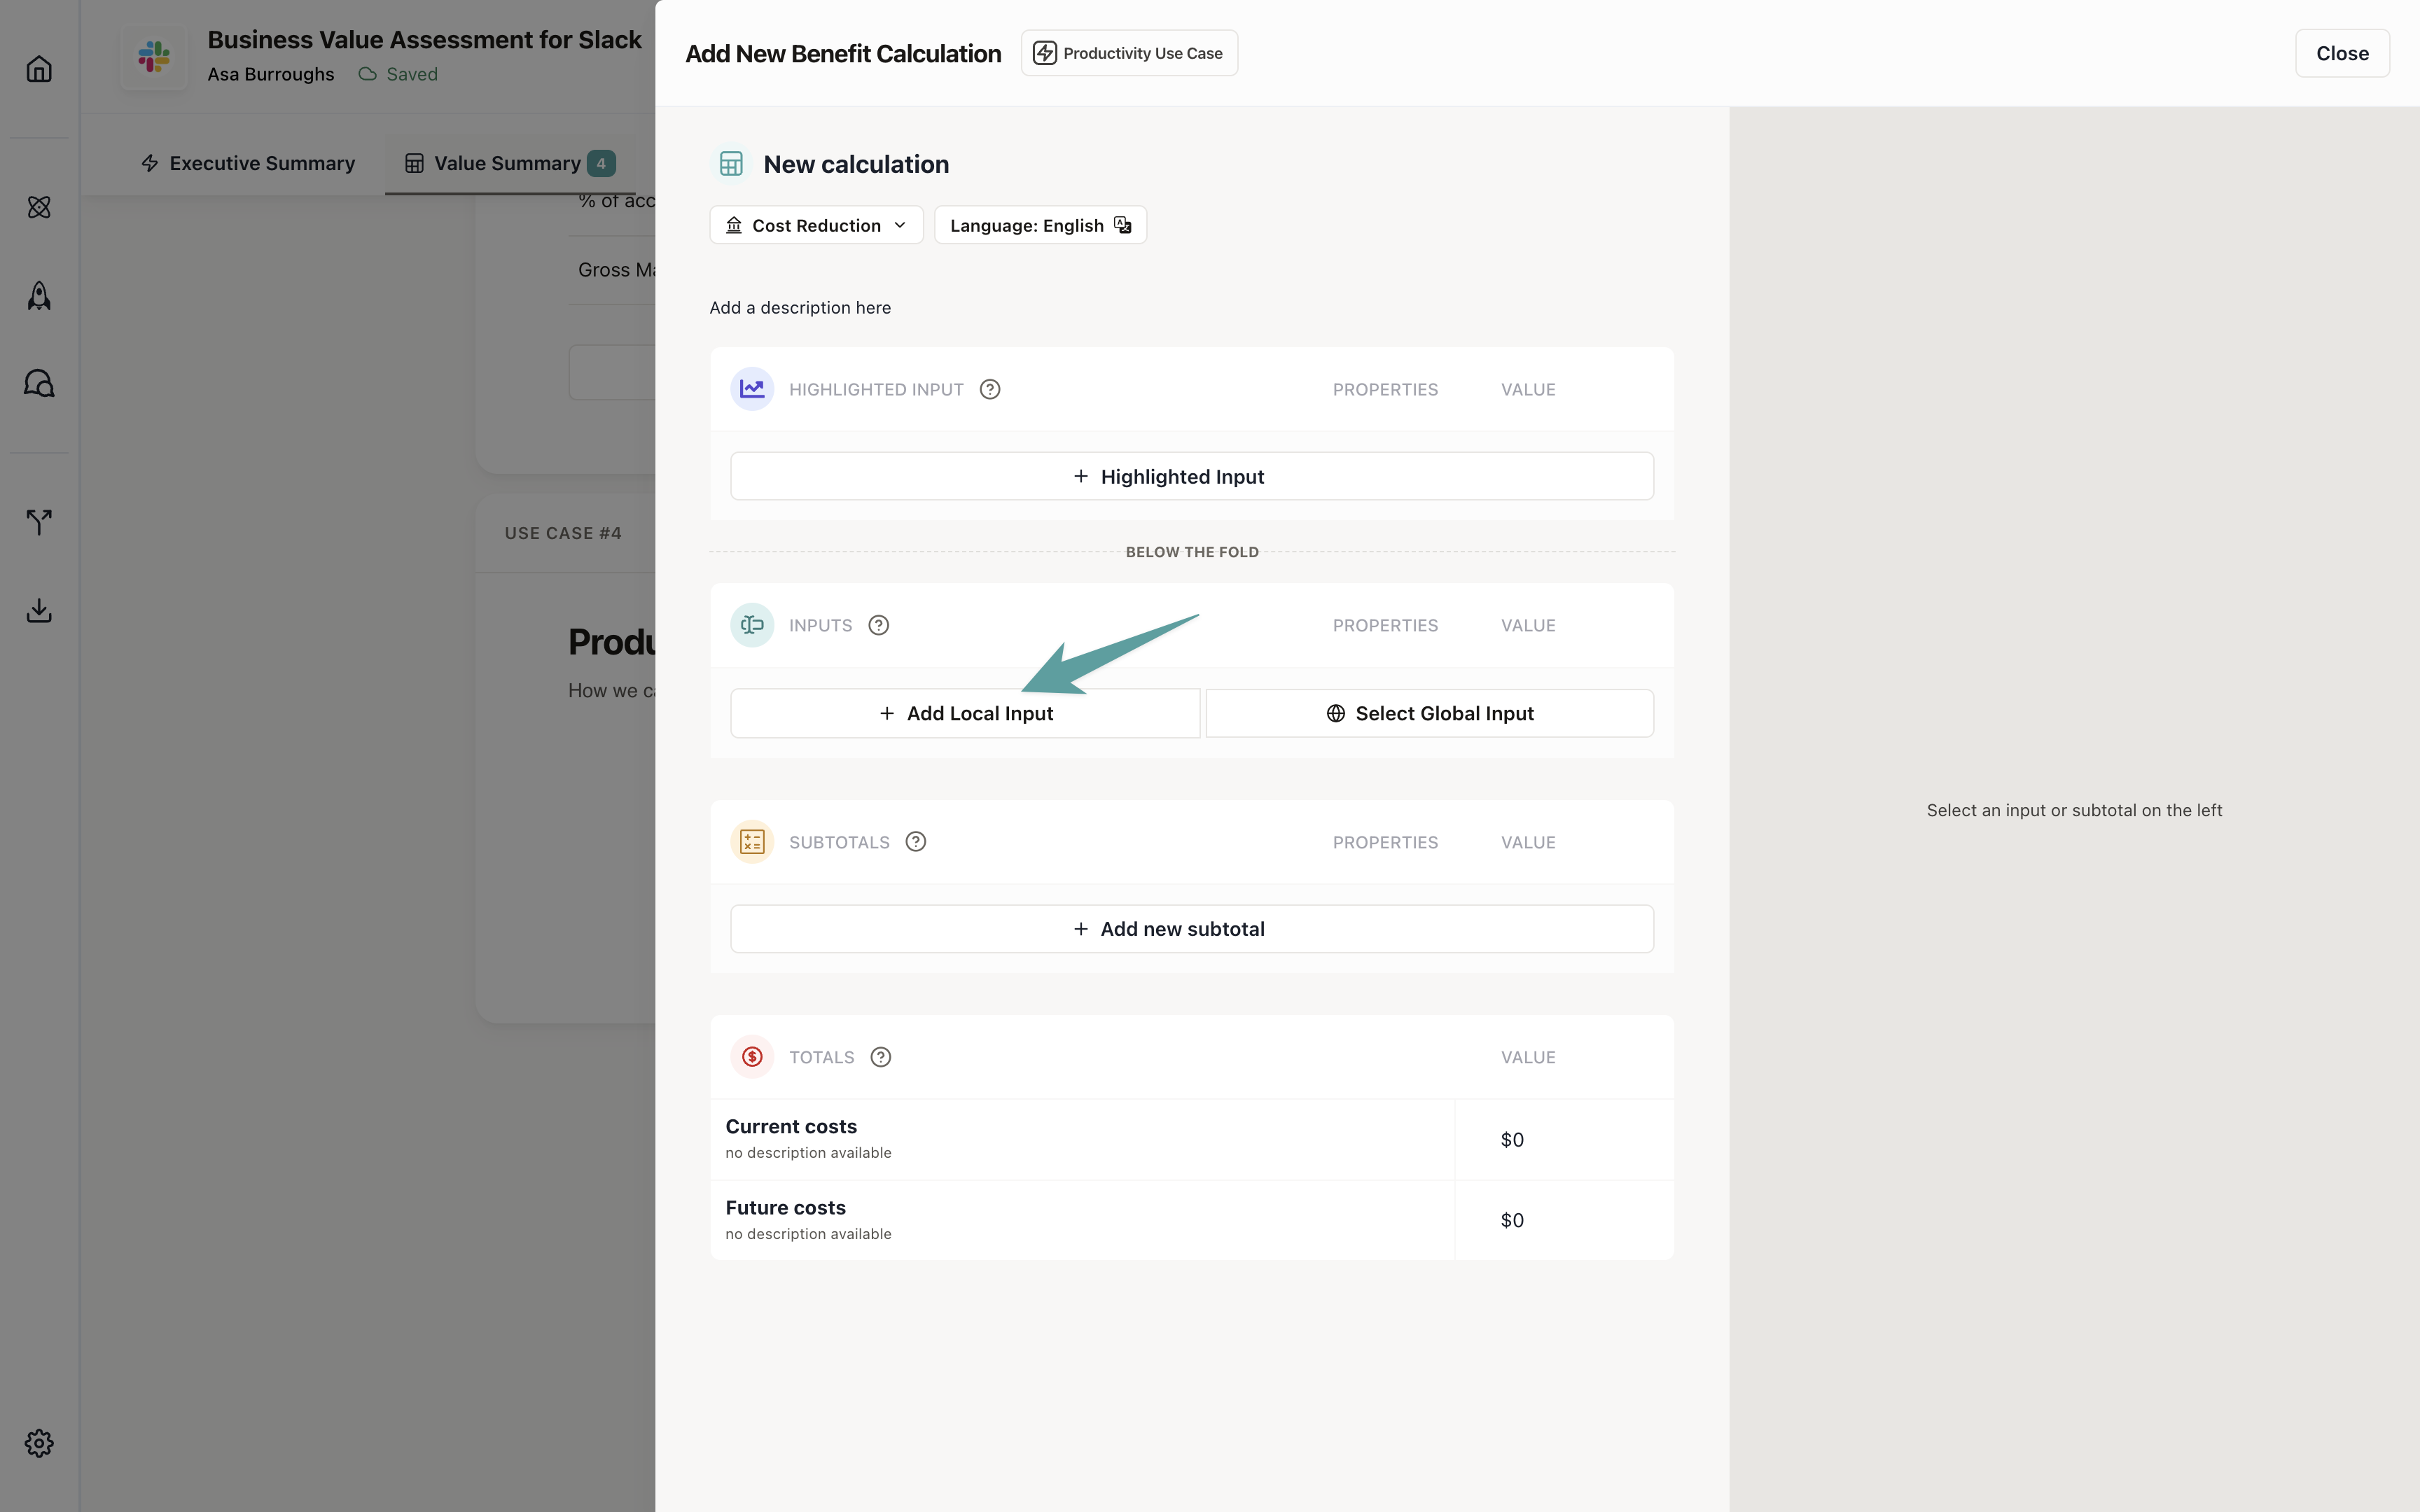Click the branching arrows sidebar icon

point(39,521)
